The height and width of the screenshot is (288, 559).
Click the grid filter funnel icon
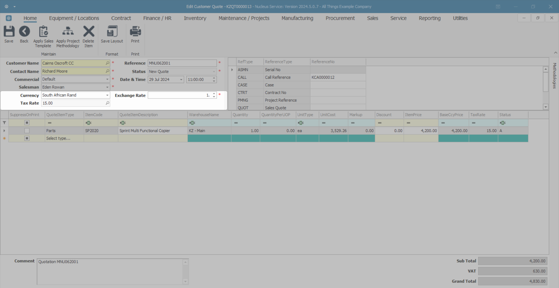point(4,123)
